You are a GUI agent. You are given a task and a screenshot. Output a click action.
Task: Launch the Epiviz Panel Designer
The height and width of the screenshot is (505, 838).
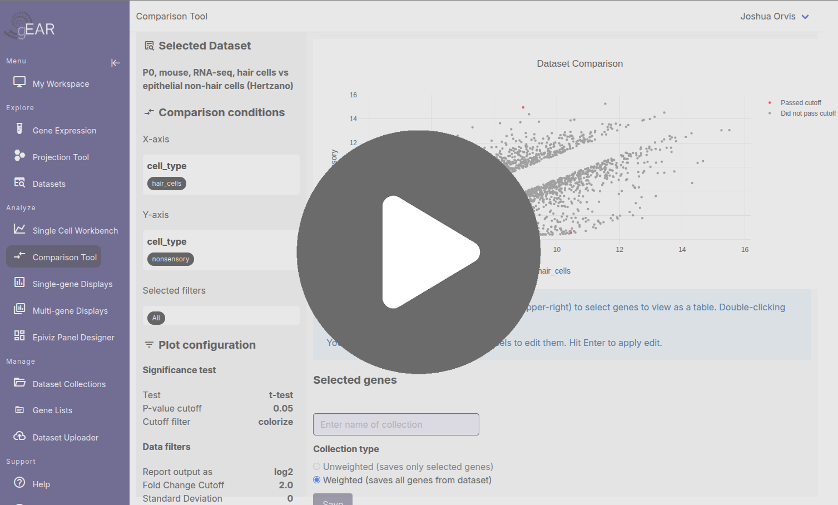pos(74,336)
